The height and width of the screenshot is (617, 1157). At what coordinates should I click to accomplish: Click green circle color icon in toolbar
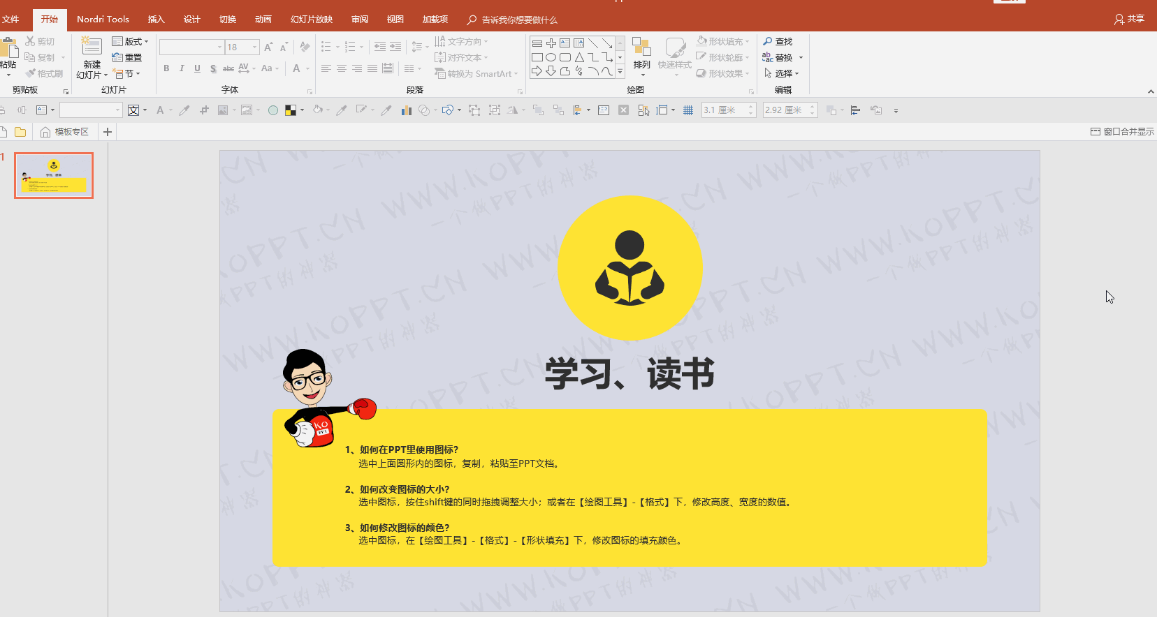[273, 110]
